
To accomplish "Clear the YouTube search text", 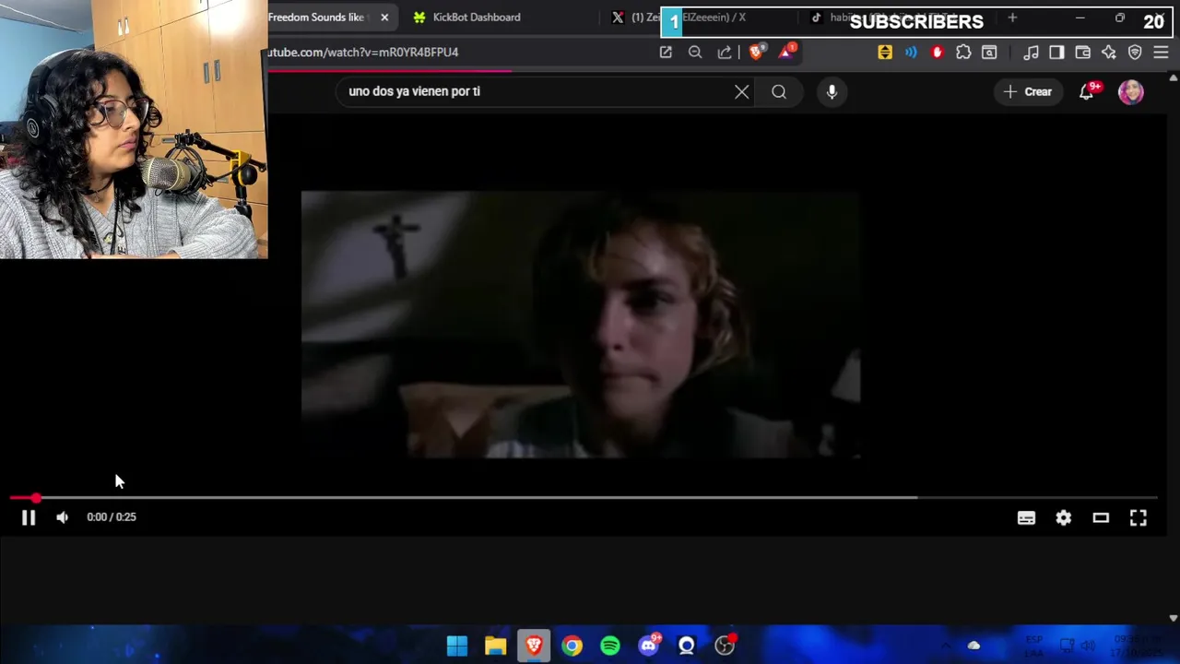I will 742,91.
